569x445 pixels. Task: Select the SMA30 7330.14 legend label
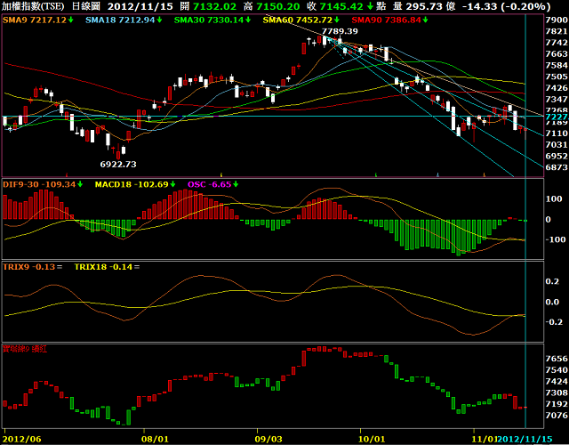pyautogui.click(x=209, y=20)
